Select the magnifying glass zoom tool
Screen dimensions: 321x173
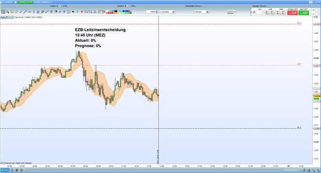tap(8, 12)
